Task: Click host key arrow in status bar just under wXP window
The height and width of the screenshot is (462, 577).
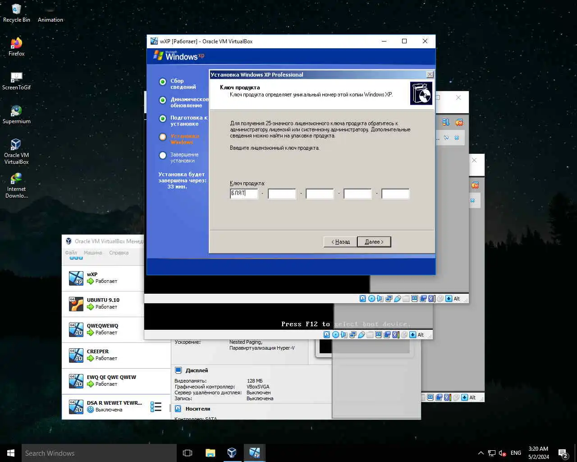Action: [449, 299]
